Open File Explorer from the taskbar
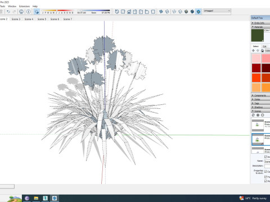The image size is (270, 202). pyautogui.click(x=36, y=198)
